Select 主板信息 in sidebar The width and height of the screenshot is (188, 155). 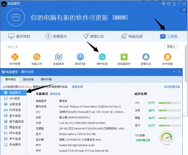[x=14, y=104]
